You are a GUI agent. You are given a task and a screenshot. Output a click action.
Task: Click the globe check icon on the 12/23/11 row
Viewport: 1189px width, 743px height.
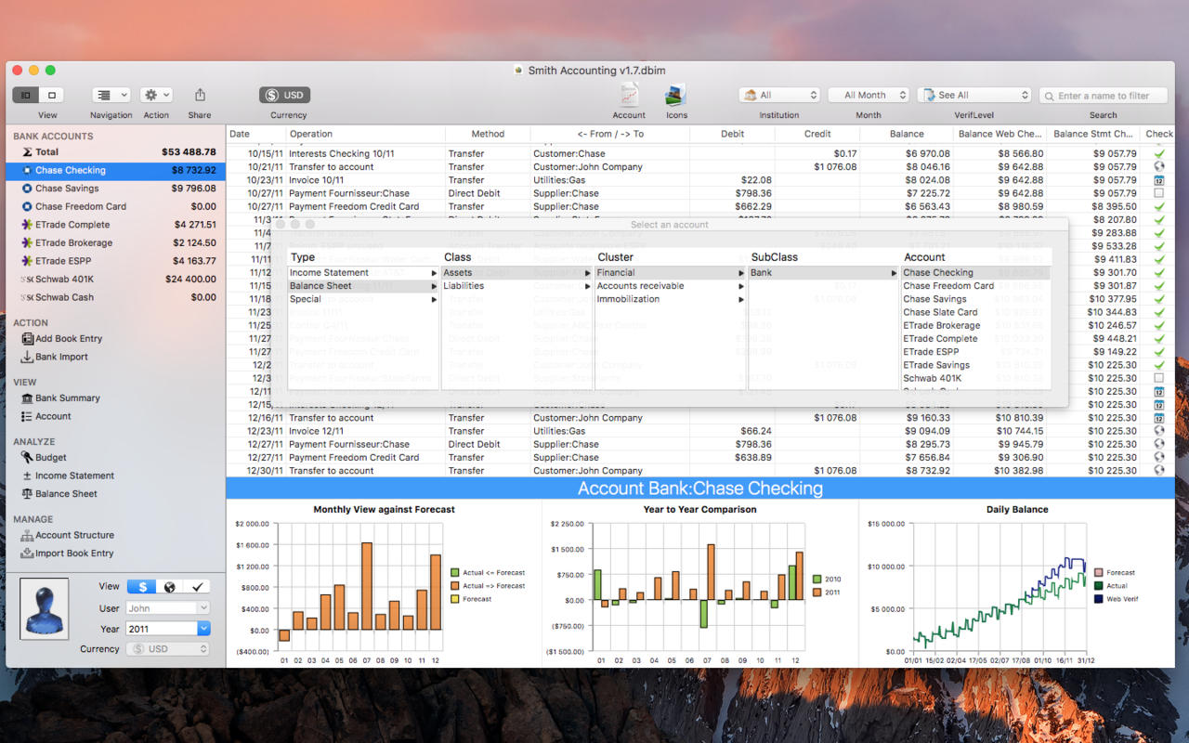(x=1158, y=431)
